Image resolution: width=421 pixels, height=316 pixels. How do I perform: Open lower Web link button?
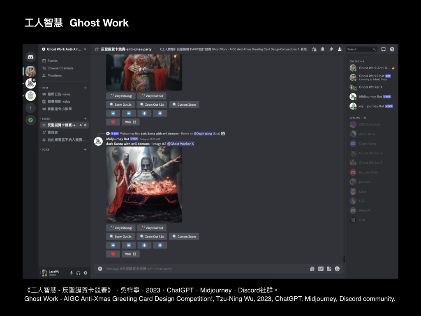(x=130, y=254)
